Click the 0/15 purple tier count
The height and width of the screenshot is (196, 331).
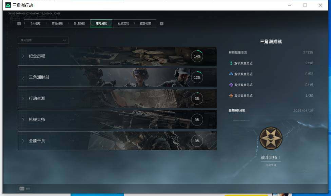pyautogui.click(x=309, y=85)
